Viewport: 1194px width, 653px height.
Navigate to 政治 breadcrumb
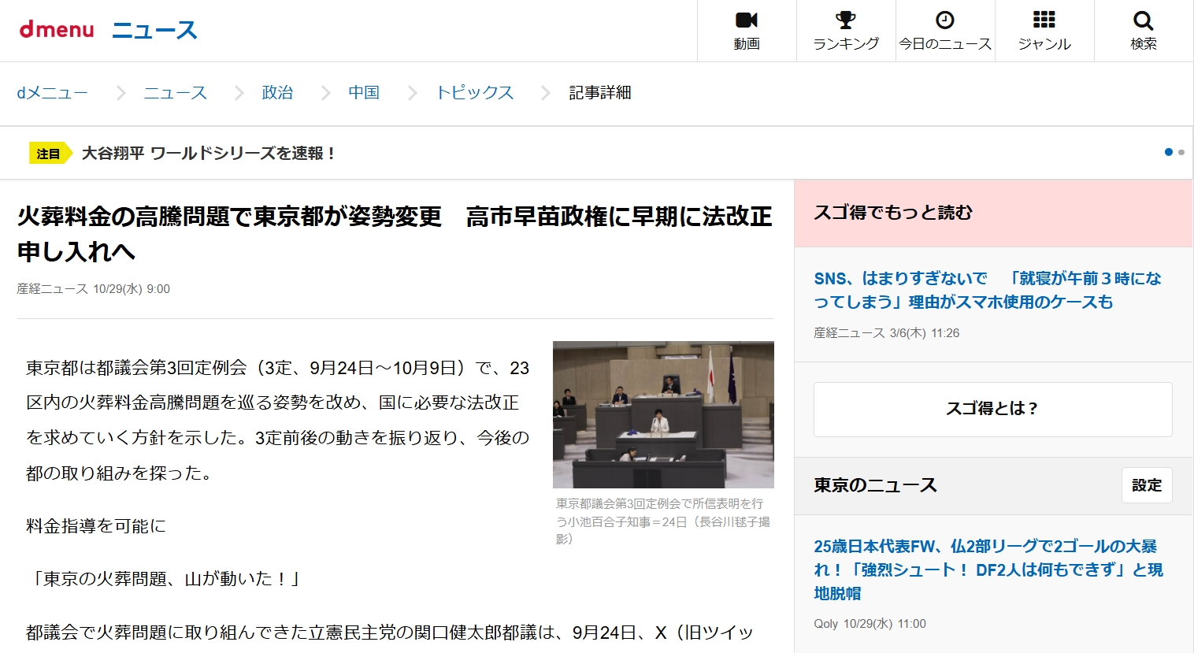click(x=277, y=93)
